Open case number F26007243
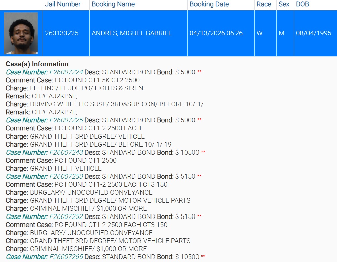This screenshot has height=262, width=337. 66,153
